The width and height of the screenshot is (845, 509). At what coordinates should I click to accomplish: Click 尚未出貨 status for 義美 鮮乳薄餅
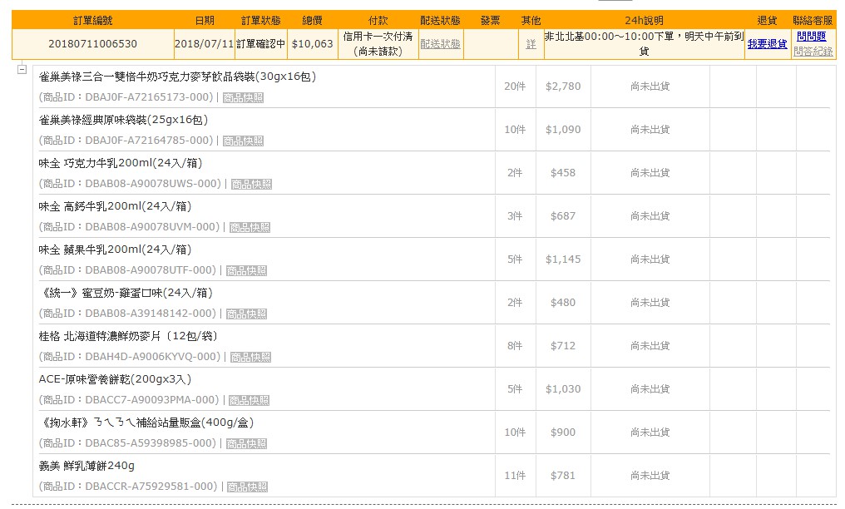coord(650,475)
